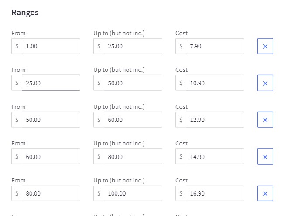Image resolution: width=298 pixels, height=216 pixels.
Task: Click the From field containing 50.00
Action: 51,120
